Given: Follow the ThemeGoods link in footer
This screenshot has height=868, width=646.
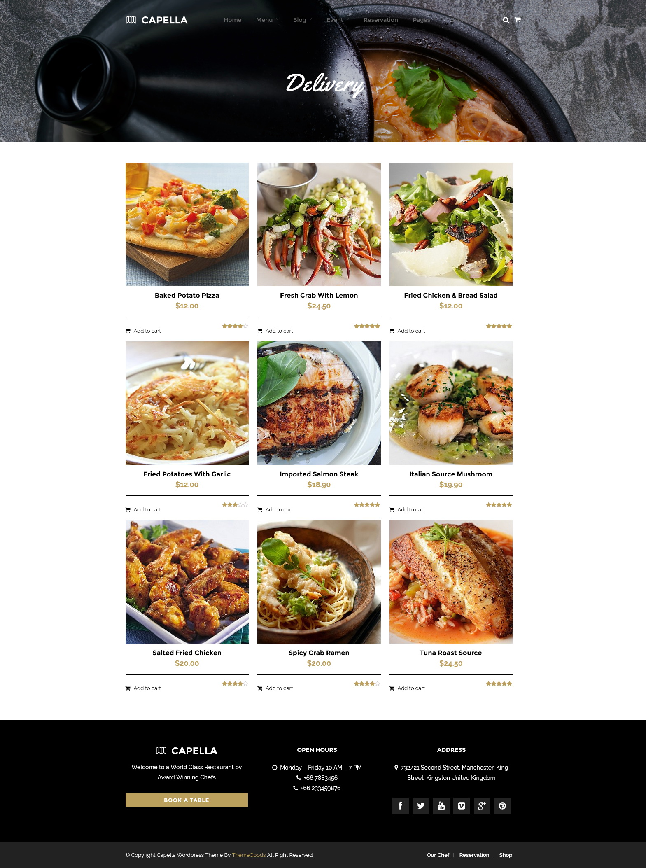Looking at the screenshot, I should pos(249,855).
